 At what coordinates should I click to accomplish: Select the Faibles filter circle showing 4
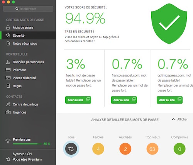98,149
